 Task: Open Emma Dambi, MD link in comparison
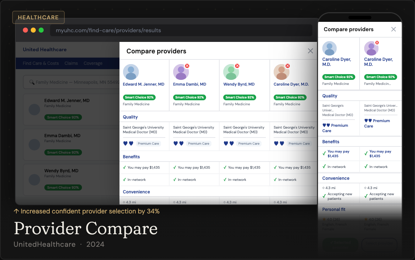190,84
